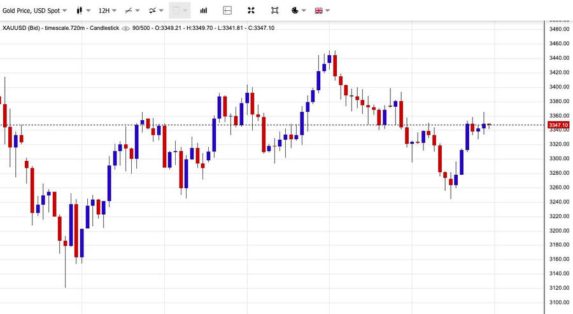Click the panel layout grid icon

(227, 11)
